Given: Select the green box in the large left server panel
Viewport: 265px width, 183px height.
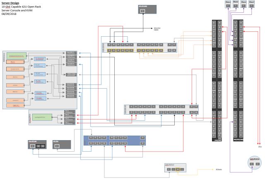Looking at the screenshot, I should coord(17,55).
